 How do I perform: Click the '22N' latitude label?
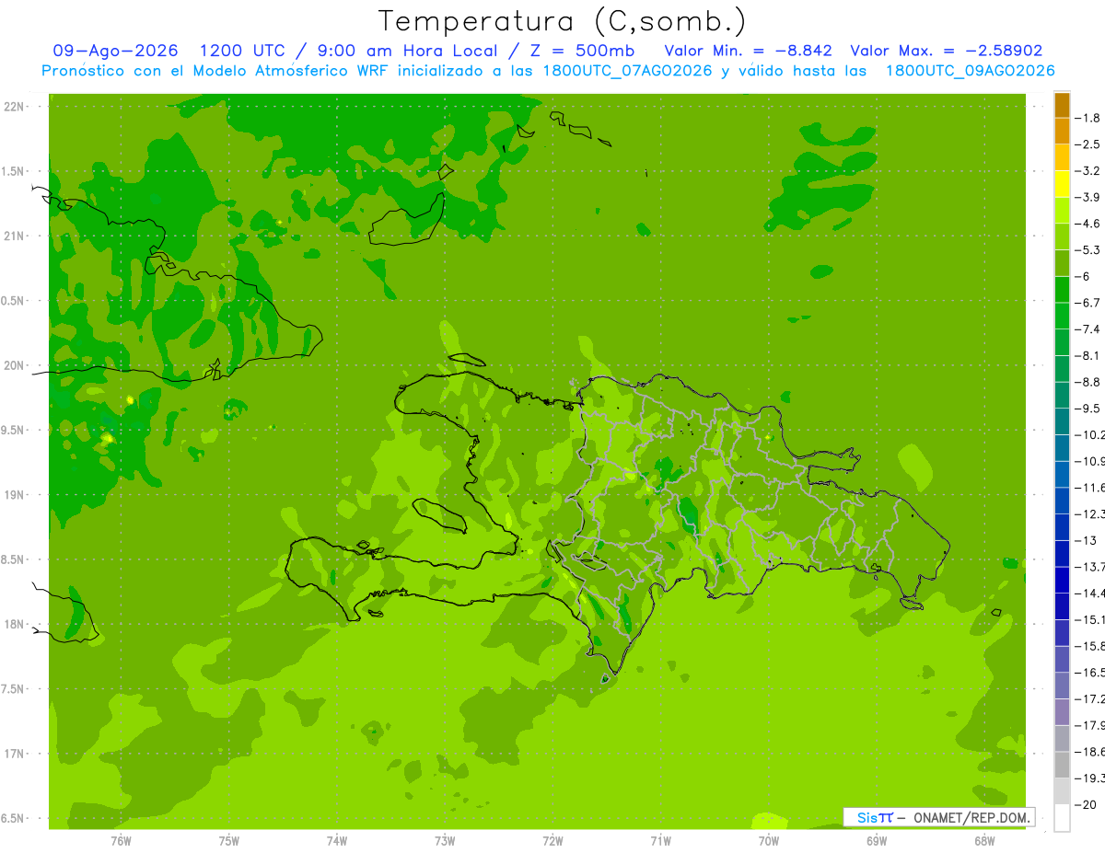pos(16,107)
